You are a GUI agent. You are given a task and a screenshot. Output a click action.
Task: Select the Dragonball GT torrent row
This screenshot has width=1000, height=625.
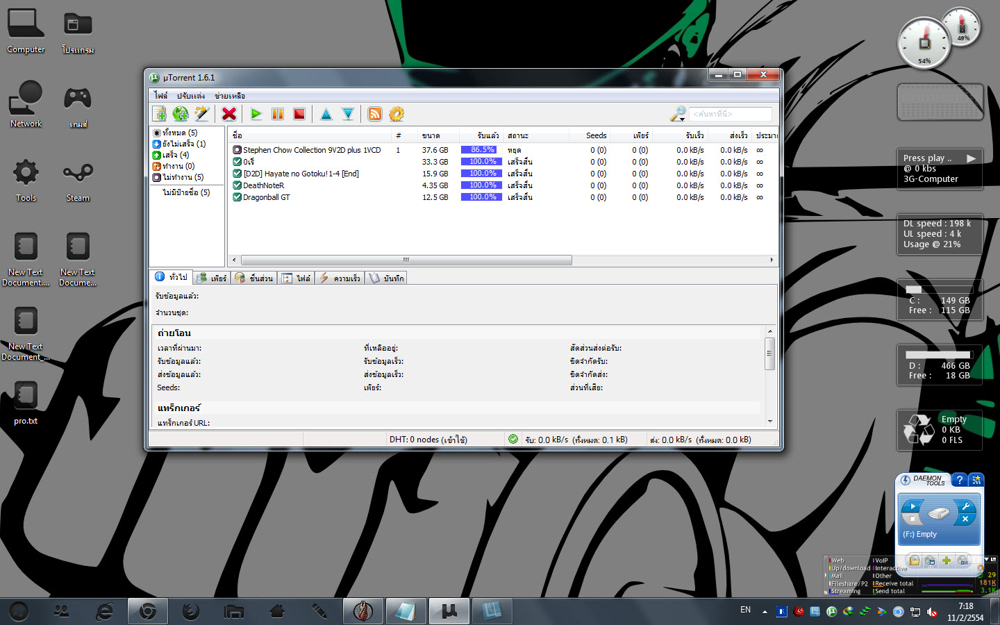coord(503,197)
